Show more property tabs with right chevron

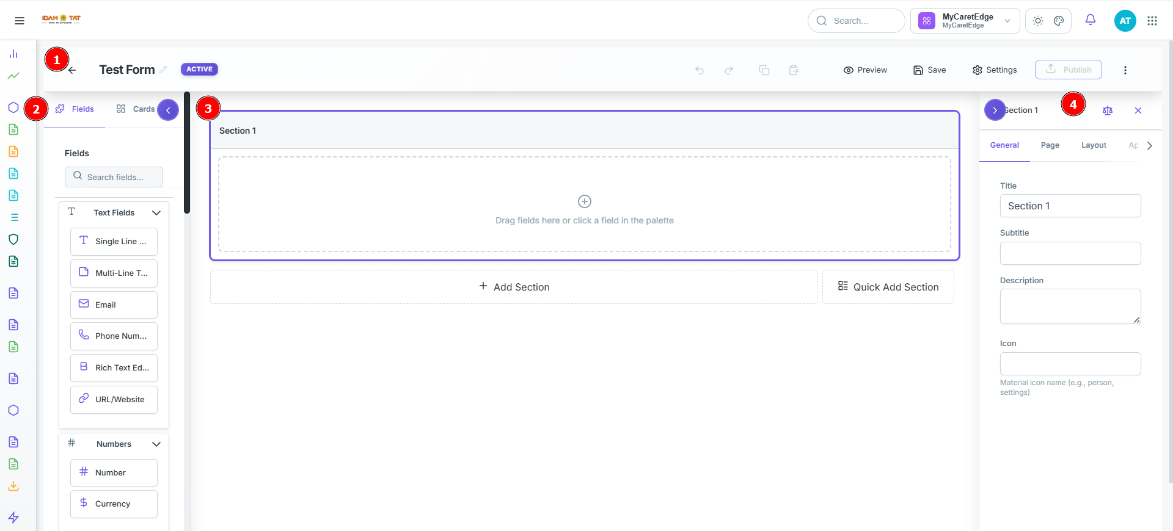(x=1149, y=146)
